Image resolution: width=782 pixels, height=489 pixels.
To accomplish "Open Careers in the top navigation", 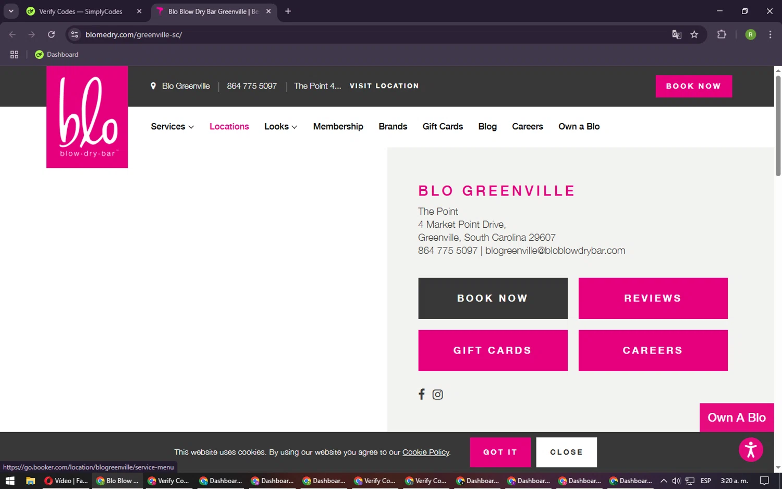I will point(527,127).
